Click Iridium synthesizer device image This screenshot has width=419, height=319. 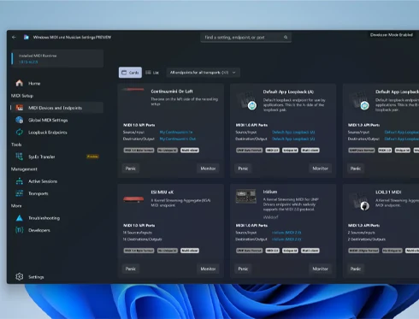pos(246,196)
